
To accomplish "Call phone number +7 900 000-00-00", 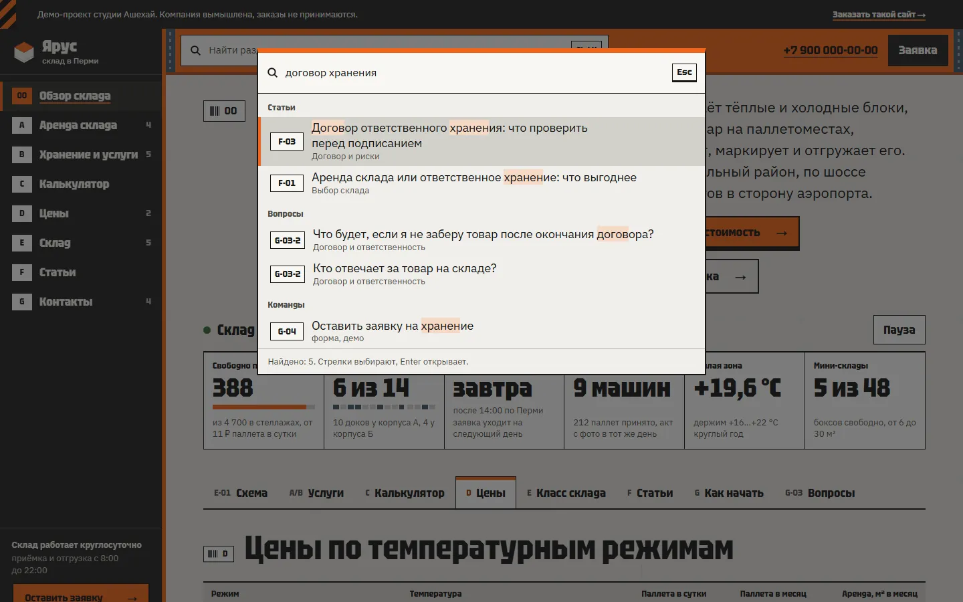I will (x=831, y=50).
